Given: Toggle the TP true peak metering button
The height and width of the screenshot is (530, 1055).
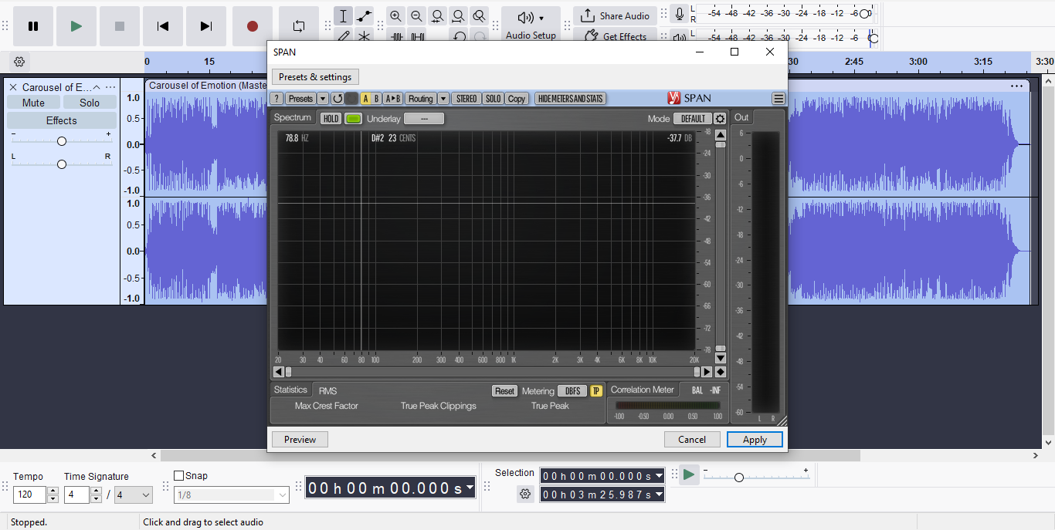Looking at the screenshot, I should coord(596,391).
